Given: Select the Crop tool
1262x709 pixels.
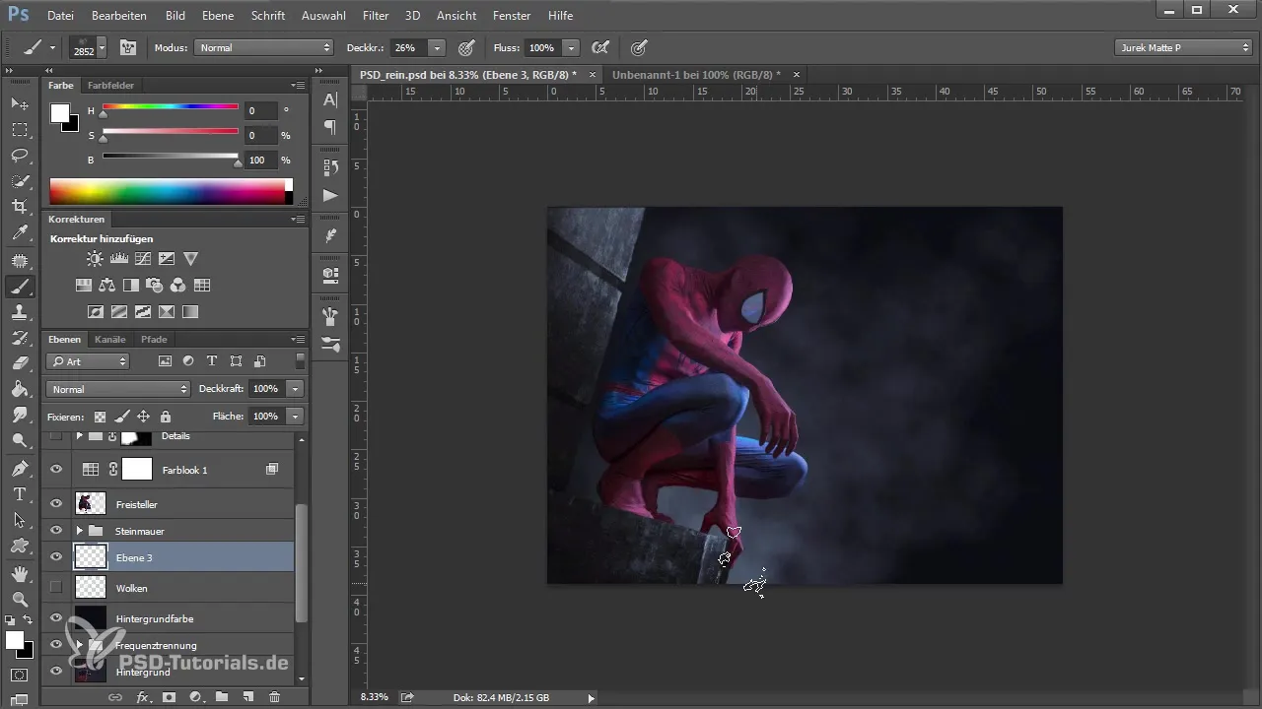Looking at the screenshot, I should [x=20, y=207].
